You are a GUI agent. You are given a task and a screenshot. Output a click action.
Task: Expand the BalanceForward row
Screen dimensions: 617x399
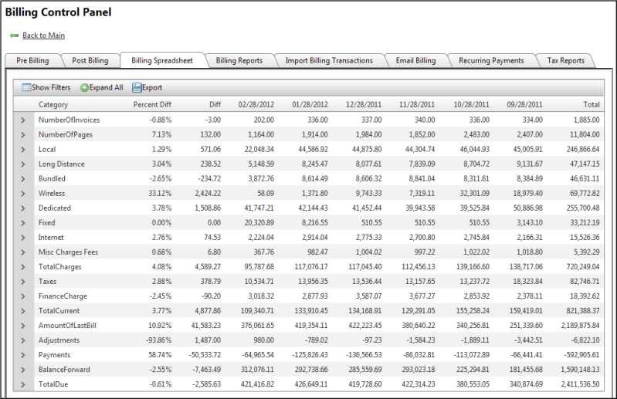(23, 370)
